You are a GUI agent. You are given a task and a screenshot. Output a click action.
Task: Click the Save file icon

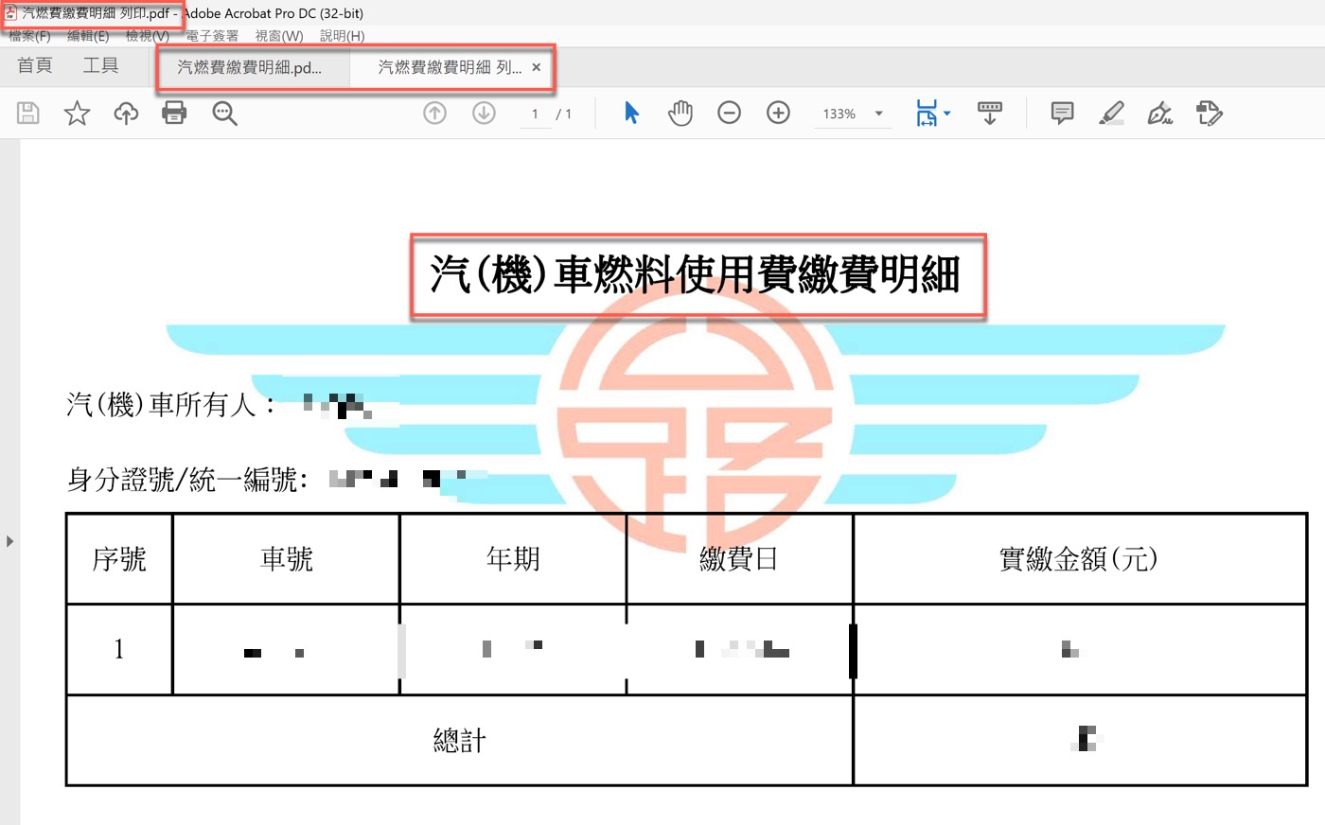pos(28,114)
